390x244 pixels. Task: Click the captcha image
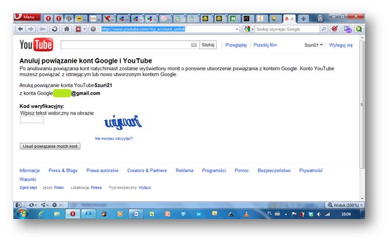[123, 122]
